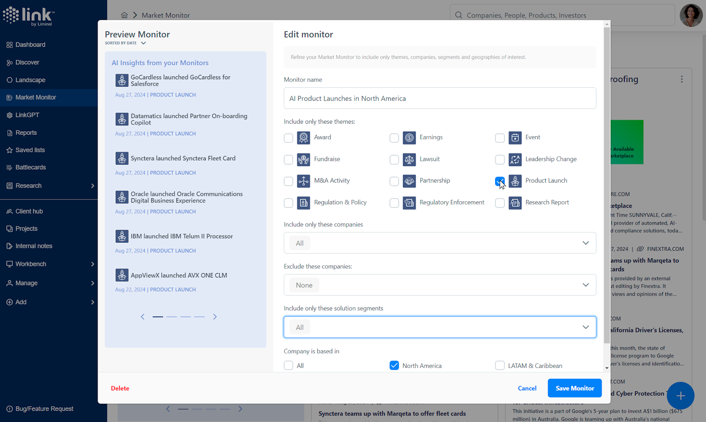Click the dialog's vertical scrollbar

click(607, 185)
